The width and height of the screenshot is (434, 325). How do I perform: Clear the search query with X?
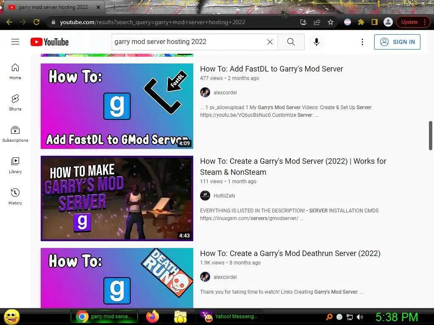click(x=270, y=42)
